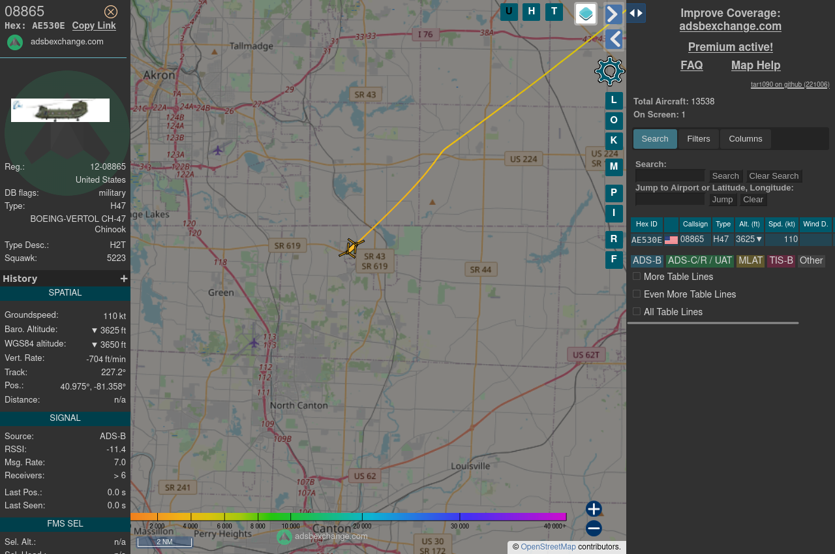This screenshot has height=554, width=835.
Task: Click the double-arrow sidebar width toggle
Action: pyautogui.click(x=636, y=13)
